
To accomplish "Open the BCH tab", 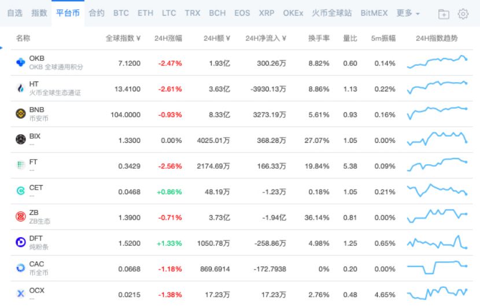I will pyautogui.click(x=217, y=13).
